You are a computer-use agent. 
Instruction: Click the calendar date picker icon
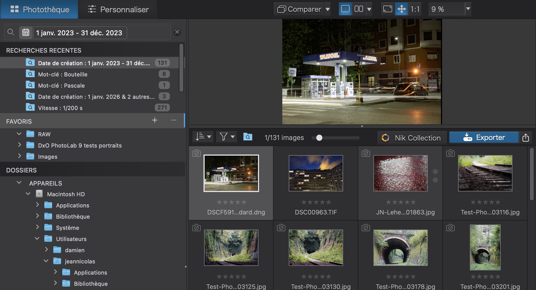point(26,32)
